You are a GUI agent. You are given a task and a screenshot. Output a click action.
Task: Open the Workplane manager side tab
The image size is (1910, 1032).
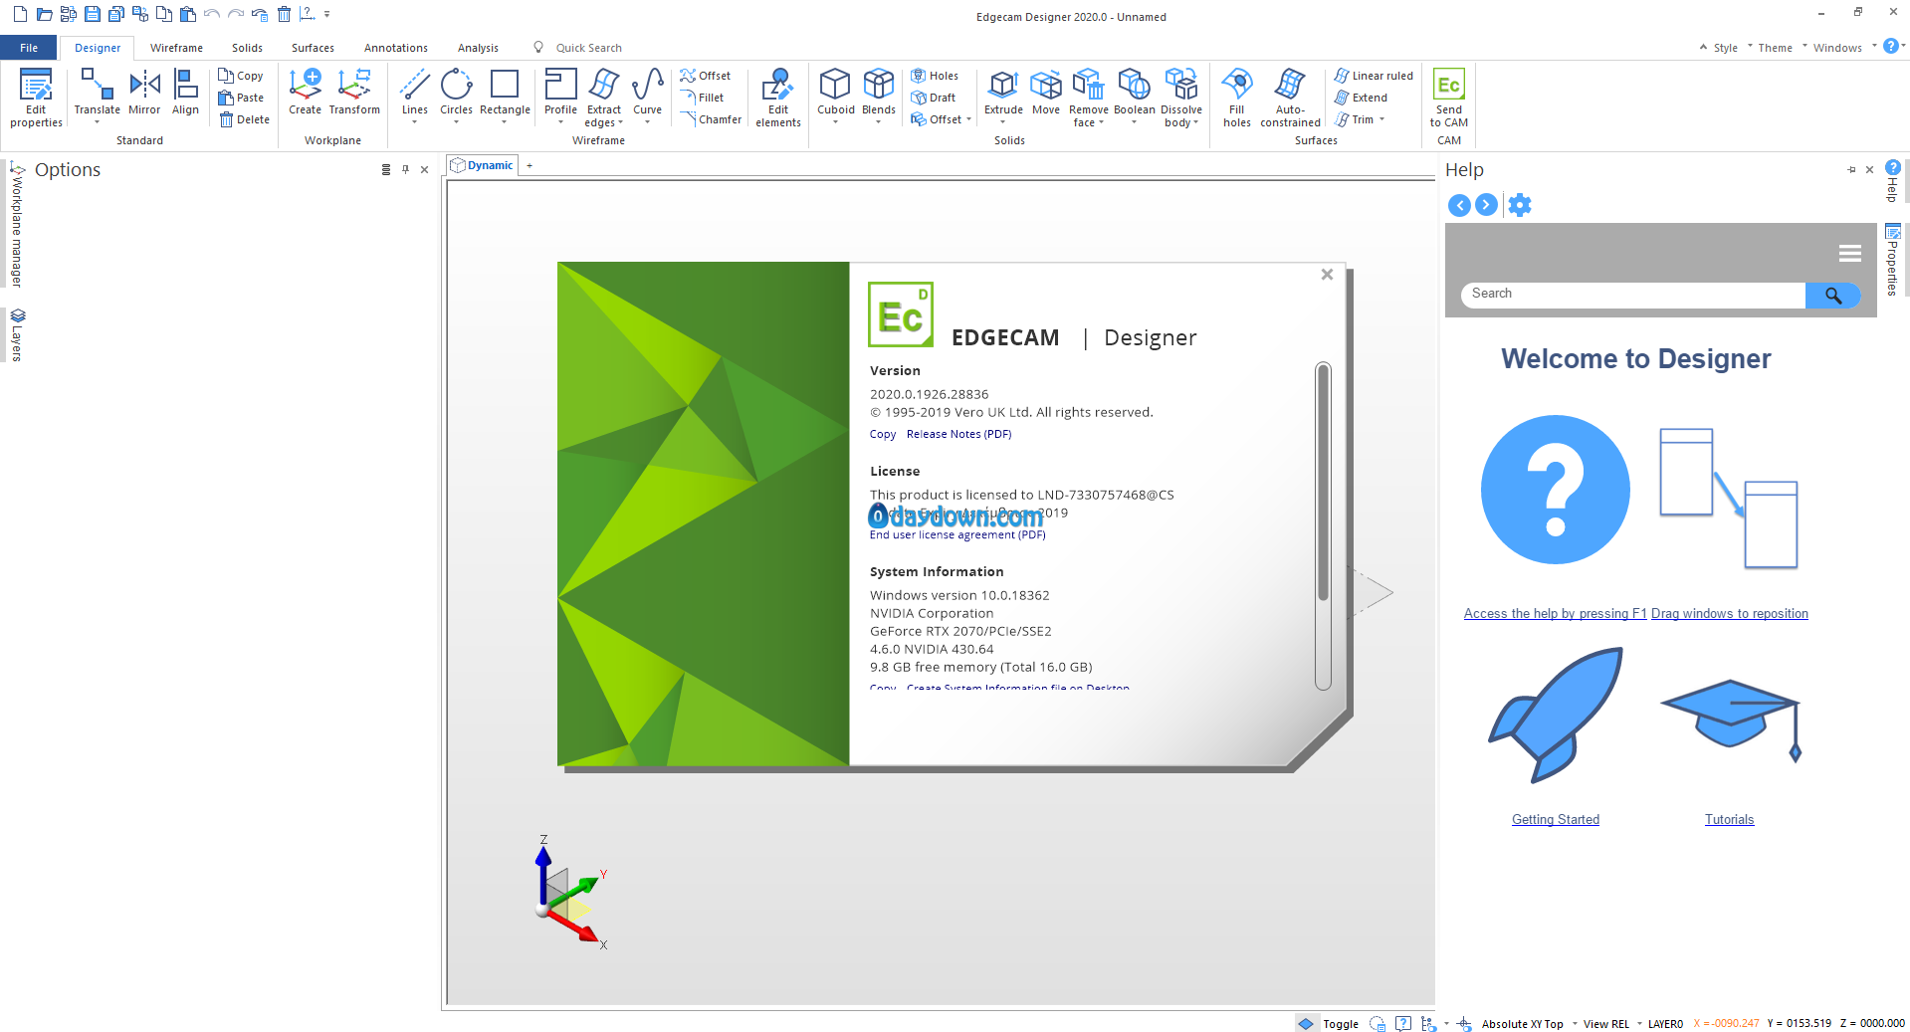[x=17, y=225]
